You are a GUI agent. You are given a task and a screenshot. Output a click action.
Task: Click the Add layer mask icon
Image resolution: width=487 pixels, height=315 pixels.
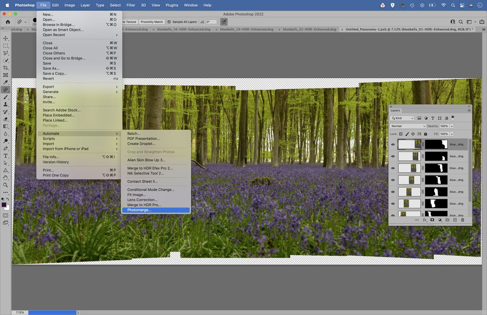coord(432,219)
